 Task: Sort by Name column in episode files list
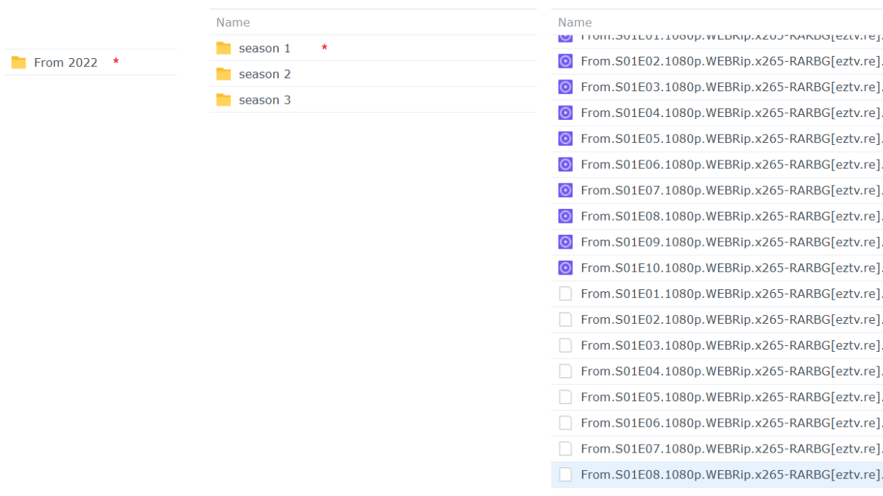coord(575,22)
